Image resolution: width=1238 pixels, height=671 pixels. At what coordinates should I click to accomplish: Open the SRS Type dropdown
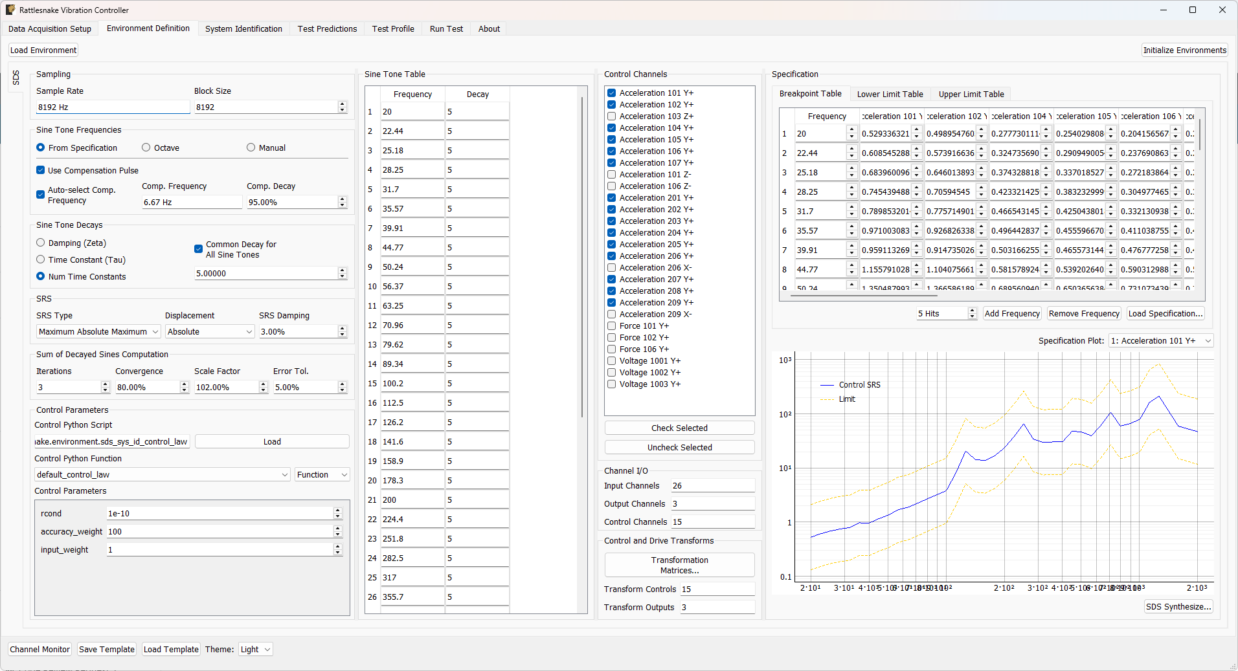(x=98, y=331)
